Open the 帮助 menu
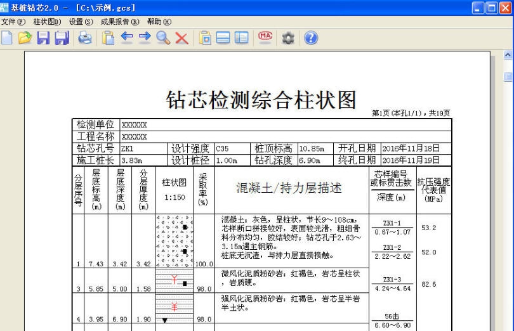Image resolution: width=514 pixels, height=331 pixels. (x=159, y=21)
